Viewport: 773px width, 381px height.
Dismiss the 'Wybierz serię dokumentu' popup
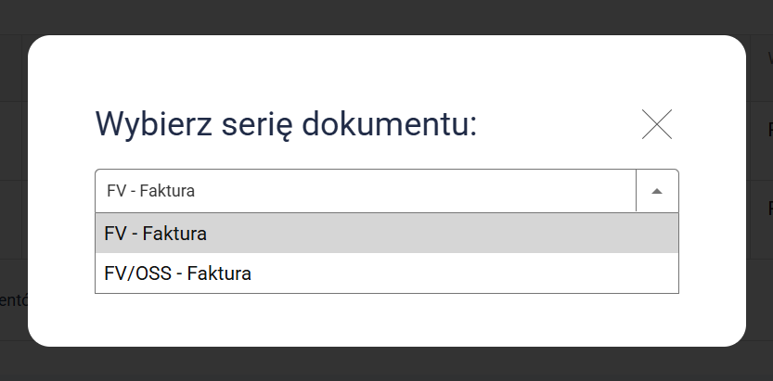point(656,124)
